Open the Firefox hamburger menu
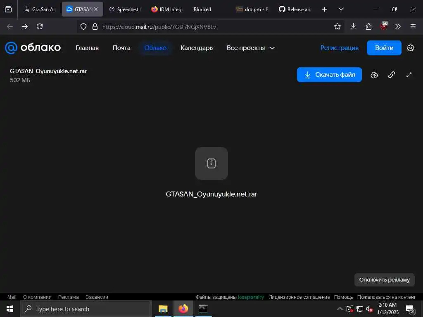Viewport: 423px width, 317px height. 413,26
